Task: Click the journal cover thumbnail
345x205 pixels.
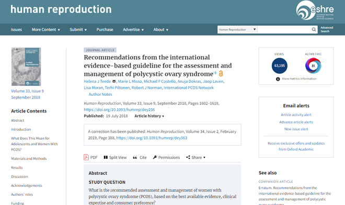Action: point(26,67)
